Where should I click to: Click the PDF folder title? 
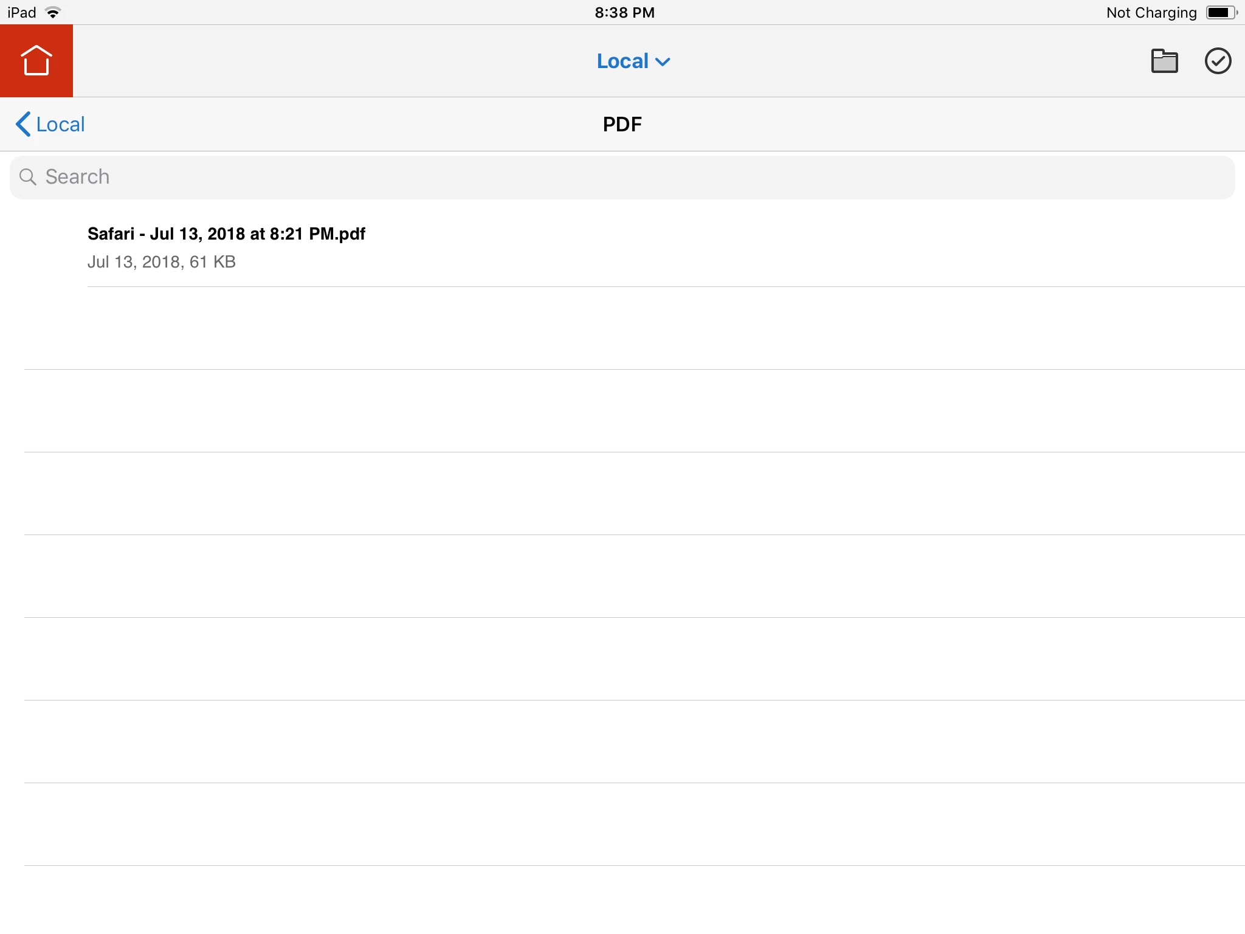622,124
